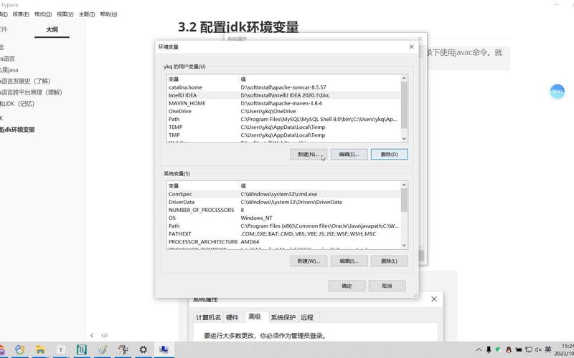This screenshot has width=574, height=358.
Task: Click user variables scrollbar thumb
Action: (404, 105)
